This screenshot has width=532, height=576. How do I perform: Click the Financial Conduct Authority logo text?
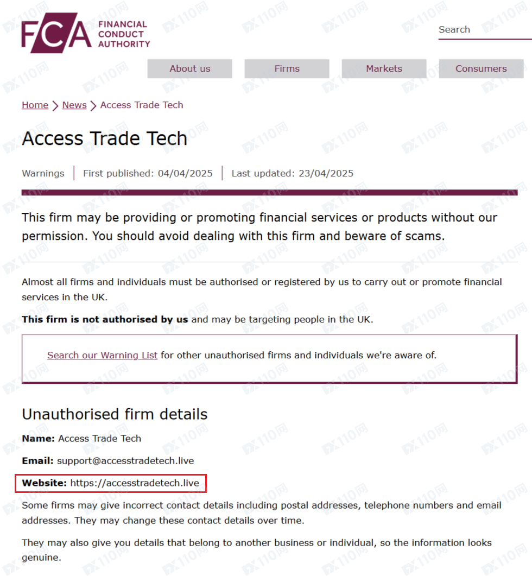point(124,34)
